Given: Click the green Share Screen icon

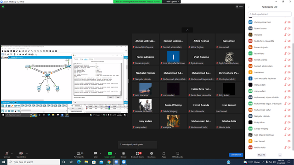Looking at the screenshot, I should (x=110, y=154).
